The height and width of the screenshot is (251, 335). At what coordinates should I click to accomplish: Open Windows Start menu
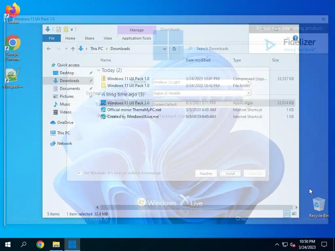pyautogui.click(x=8, y=244)
